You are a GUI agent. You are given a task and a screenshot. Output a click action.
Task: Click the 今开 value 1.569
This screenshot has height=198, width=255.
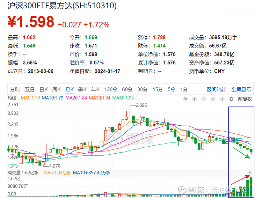point(91,37)
